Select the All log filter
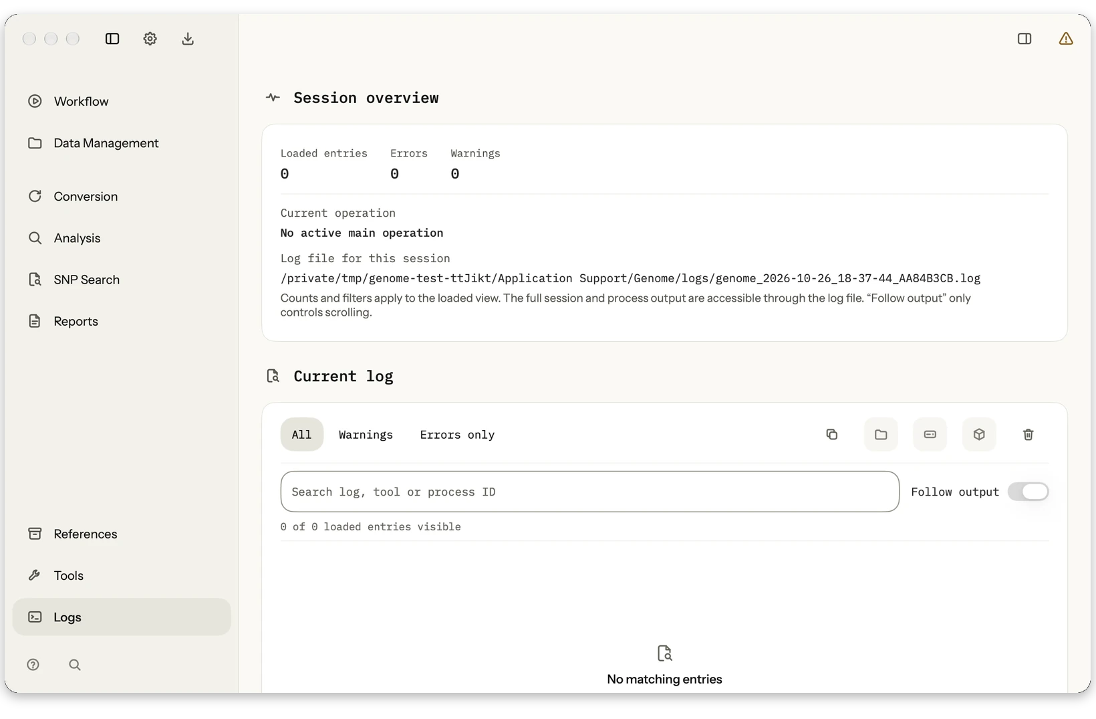 point(301,435)
